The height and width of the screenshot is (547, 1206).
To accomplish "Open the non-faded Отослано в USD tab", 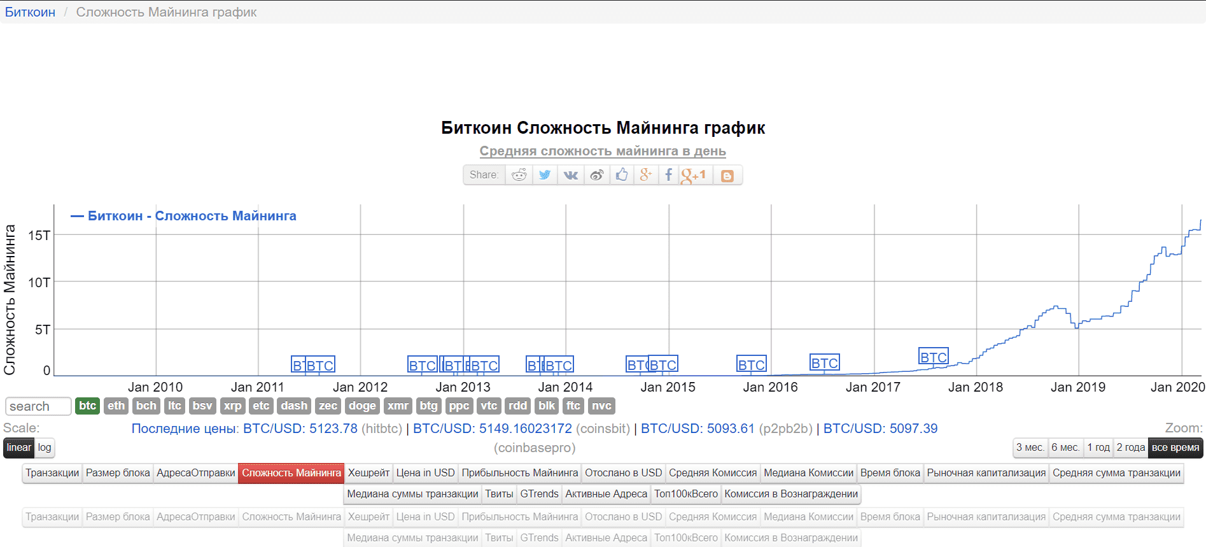I will tap(624, 473).
